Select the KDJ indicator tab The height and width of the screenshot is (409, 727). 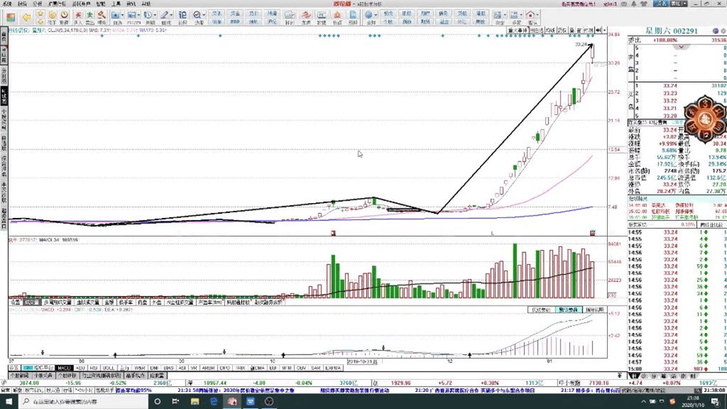click(x=79, y=367)
